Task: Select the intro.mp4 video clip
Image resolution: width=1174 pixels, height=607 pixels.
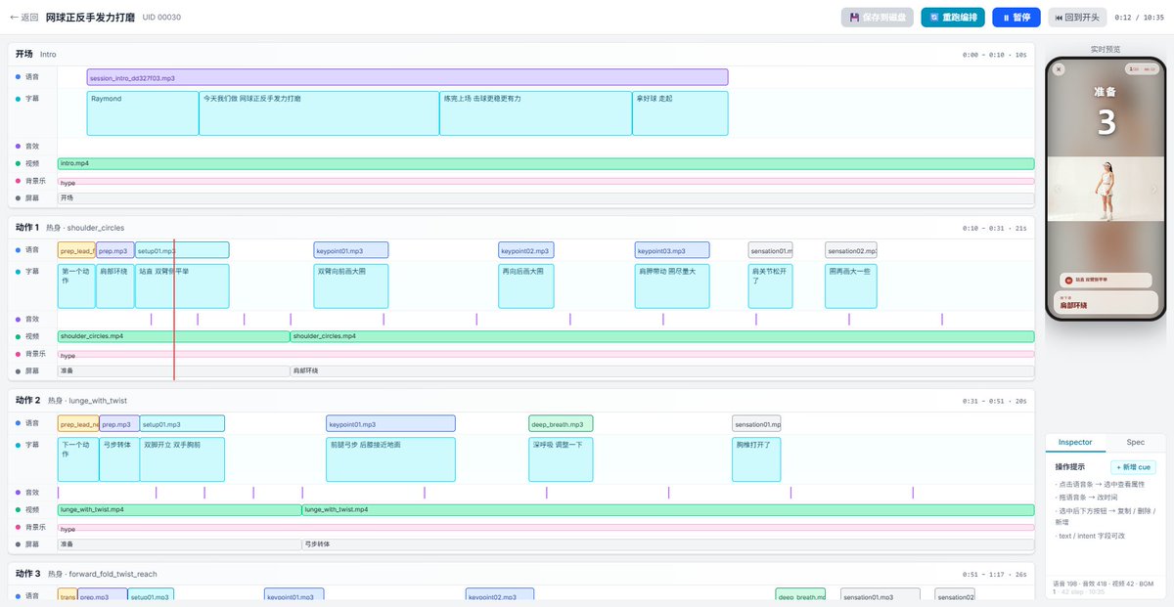Action: coord(546,163)
